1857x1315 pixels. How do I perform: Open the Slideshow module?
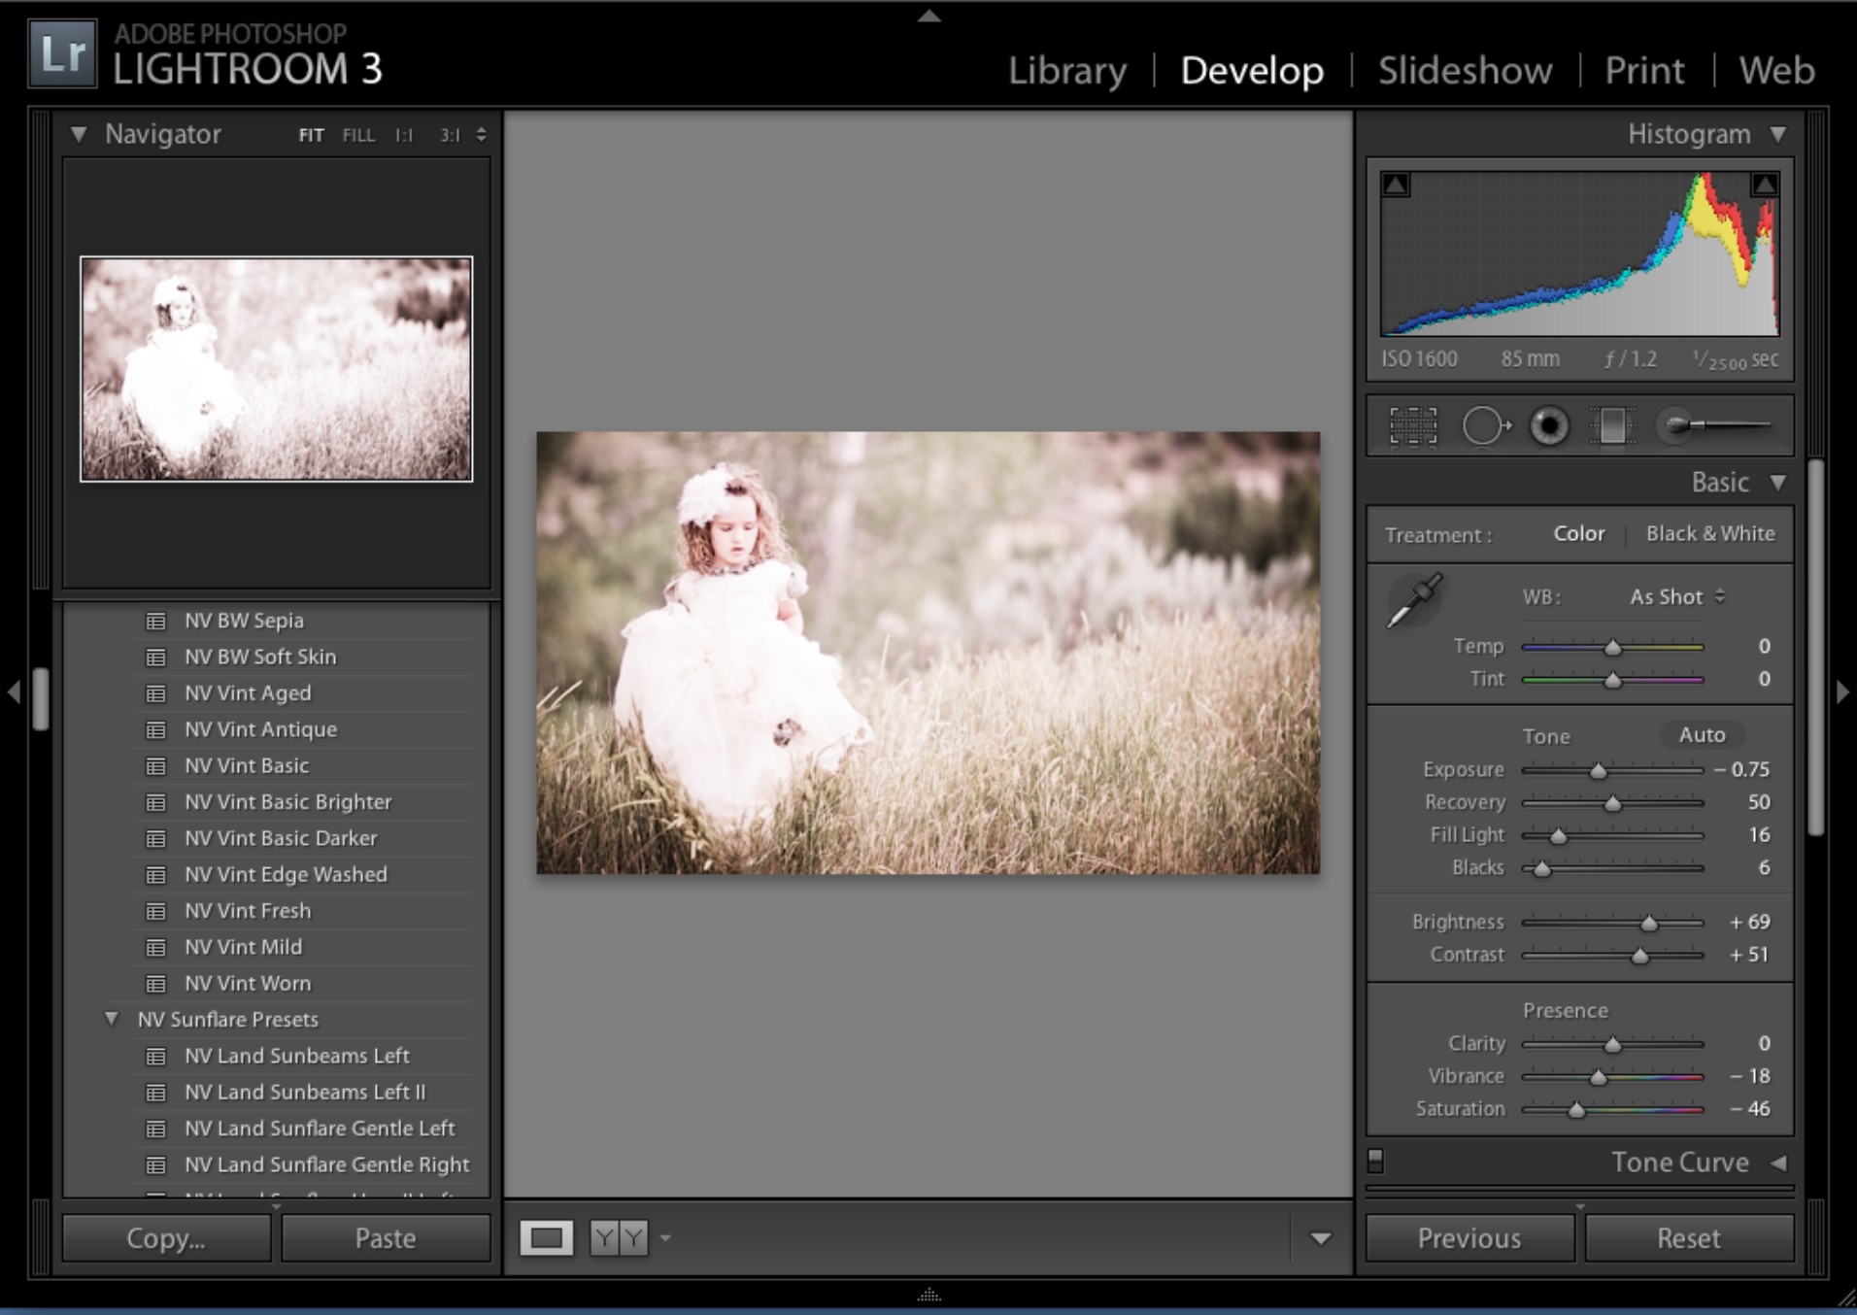[x=1465, y=70]
